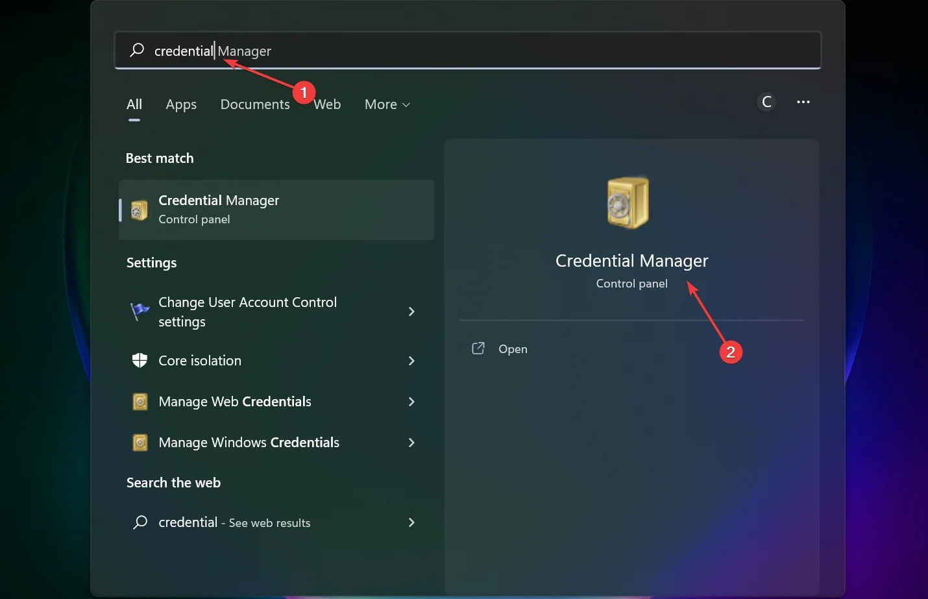
Task: Expand Change User Account Control settings chevron
Action: (x=411, y=312)
